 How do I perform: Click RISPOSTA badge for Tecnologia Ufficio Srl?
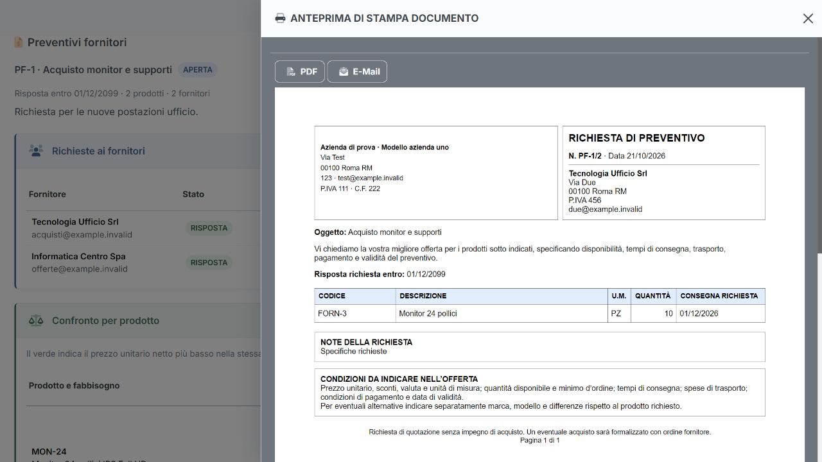pos(209,228)
